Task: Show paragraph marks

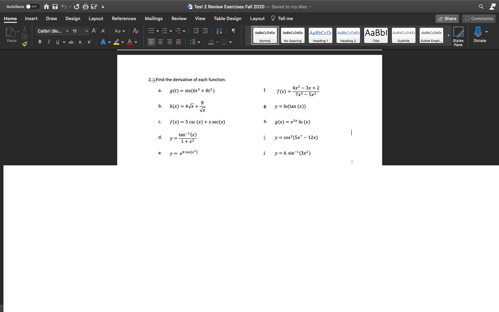Action: (x=233, y=31)
